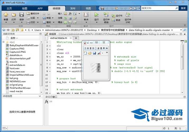Click the New file icon

6,15
